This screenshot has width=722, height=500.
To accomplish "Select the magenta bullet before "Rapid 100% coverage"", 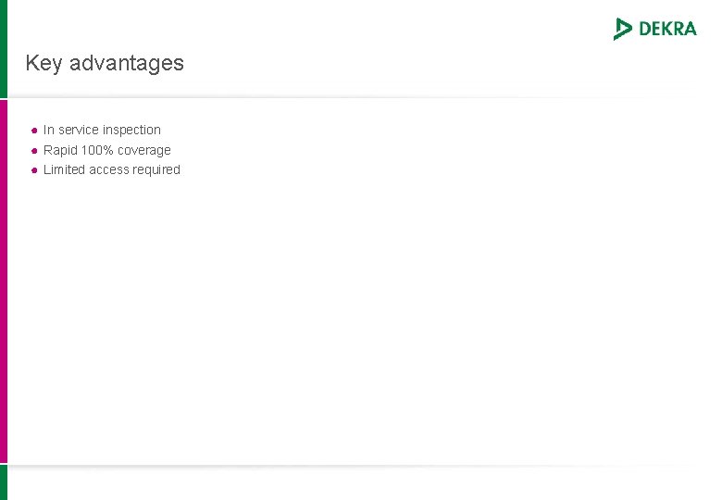I will click(34, 151).
